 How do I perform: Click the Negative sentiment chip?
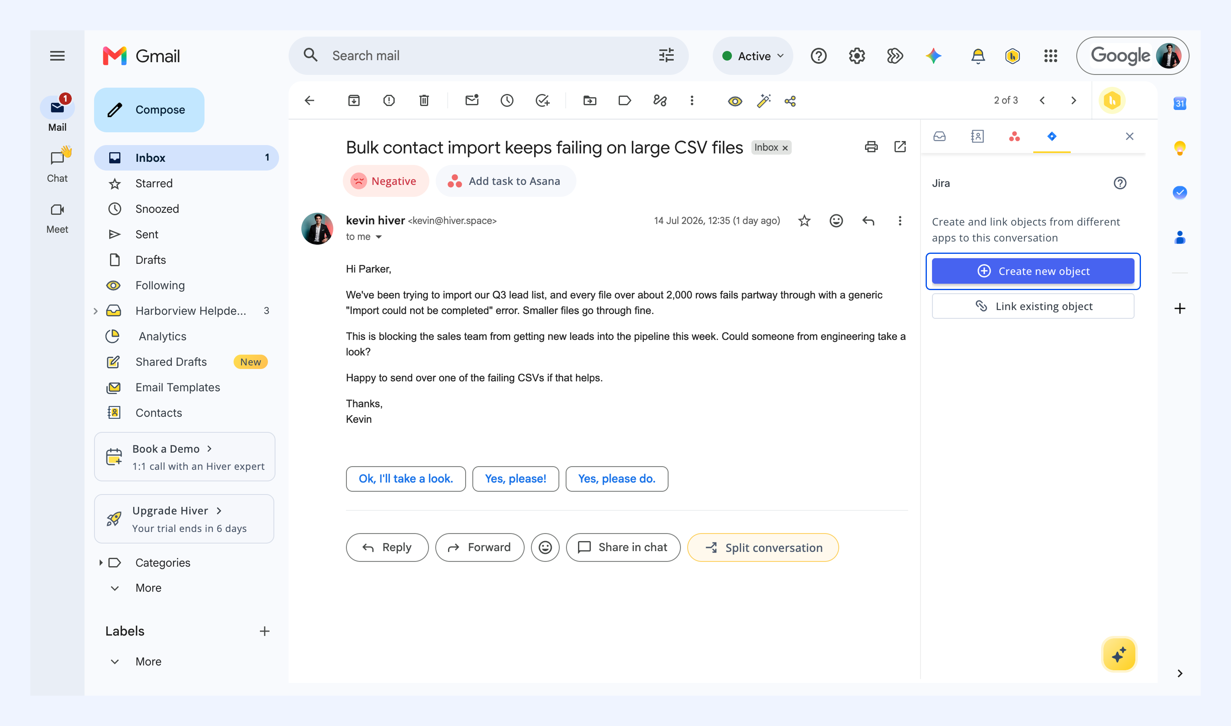point(386,181)
